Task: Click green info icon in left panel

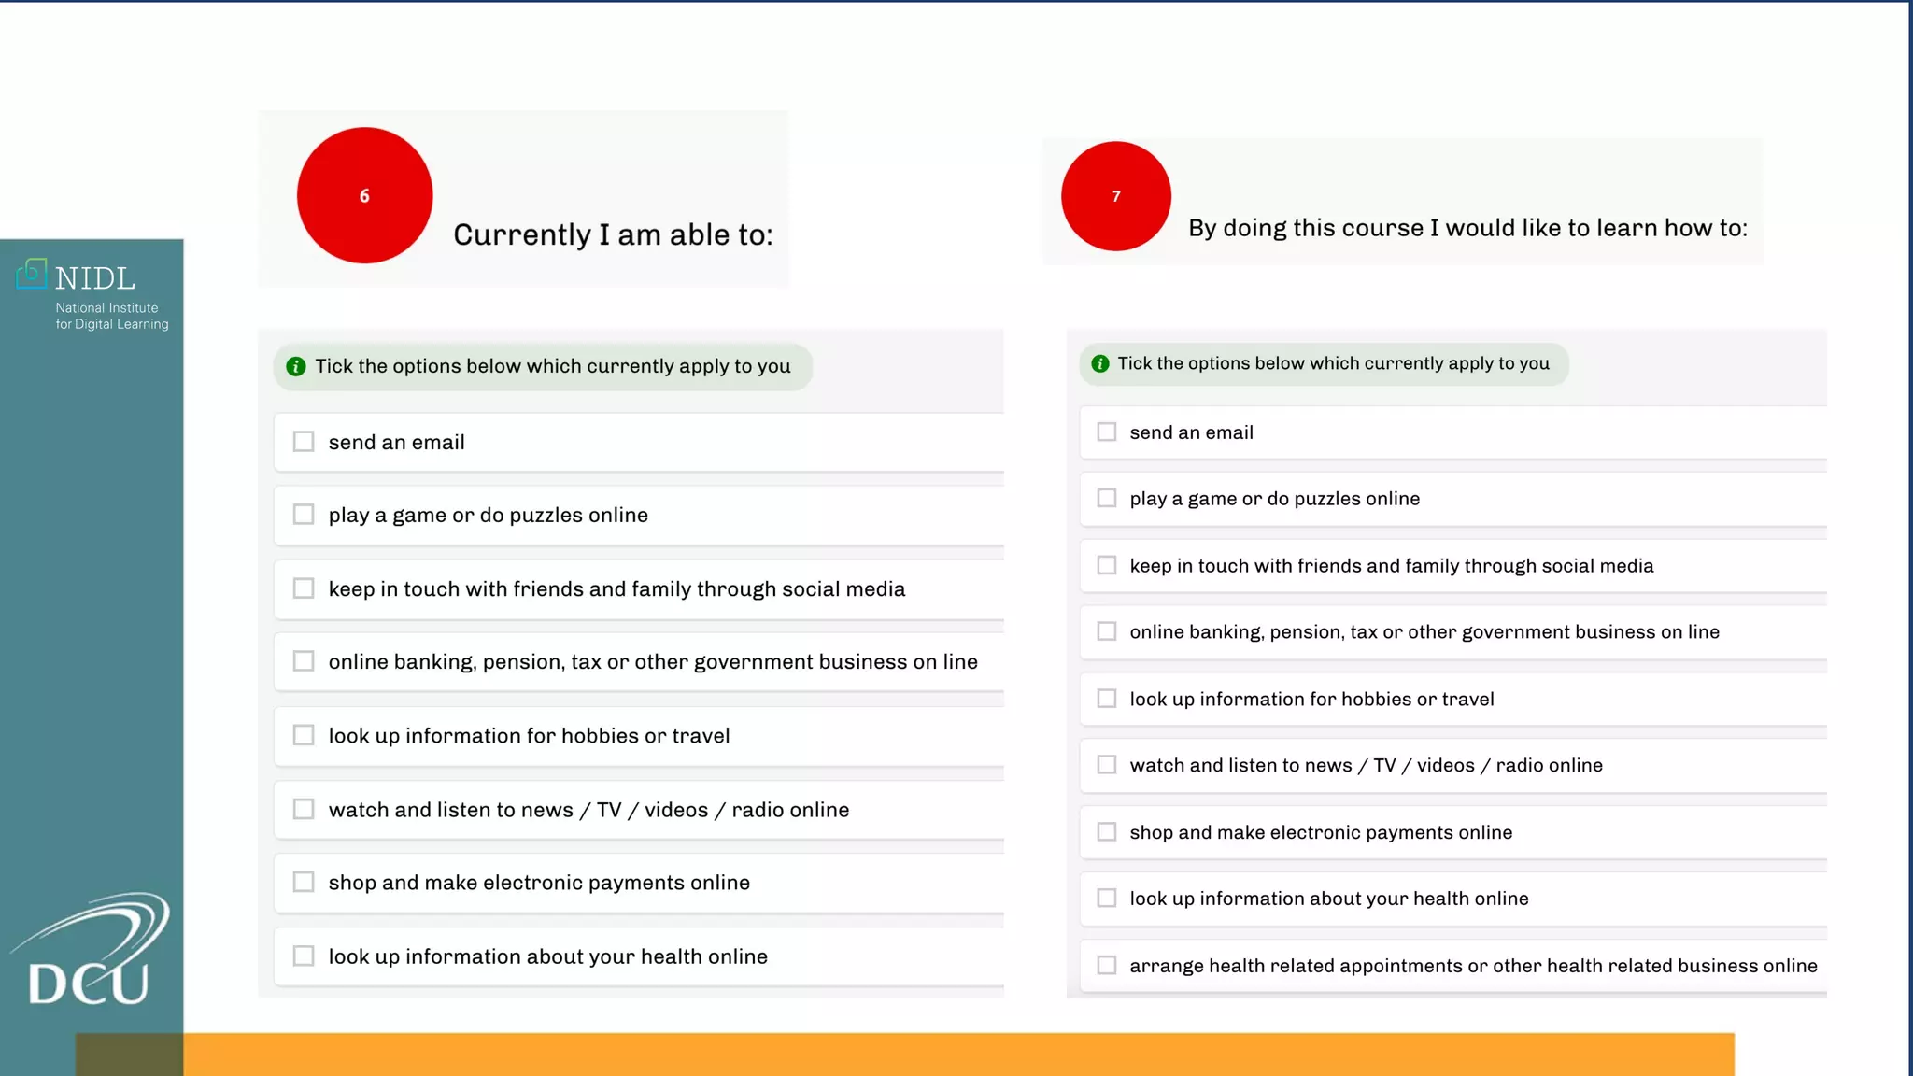Action: click(x=296, y=366)
